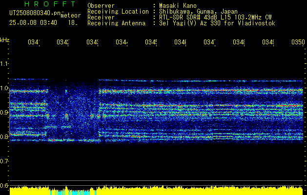Image resolution: width=307 pixels, height=195 pixels.
Task: Click the 0.6 kHz axis label
Action: (x=4, y=185)
